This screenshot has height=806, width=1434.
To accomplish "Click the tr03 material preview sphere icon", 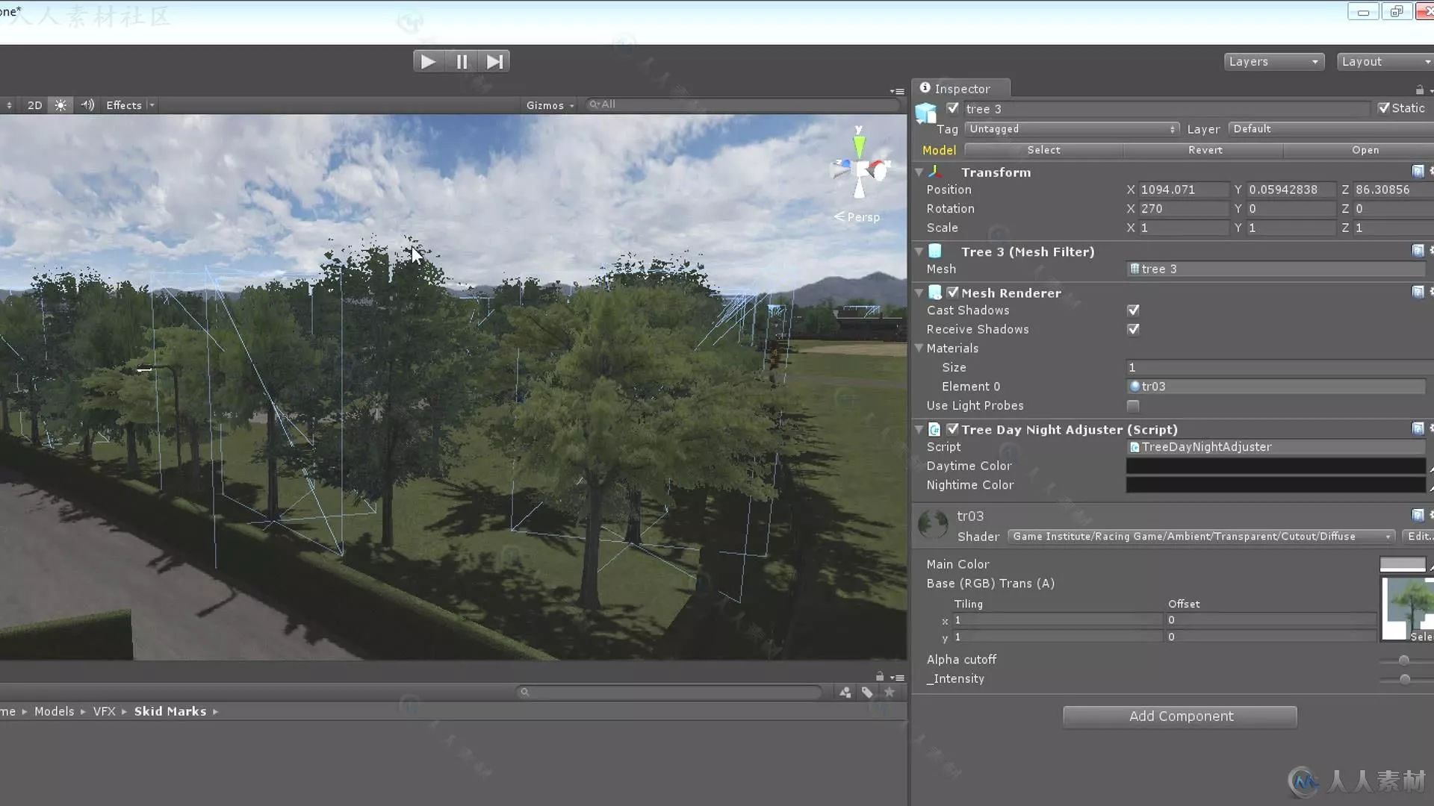I will point(933,525).
